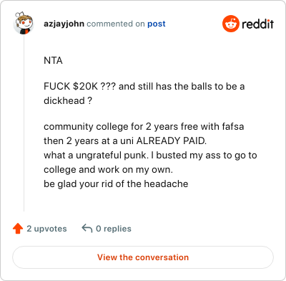This screenshot has height=281, width=286.
Task: Click the "what a ungrateful punk" sentence
Action: [x=96, y=156]
